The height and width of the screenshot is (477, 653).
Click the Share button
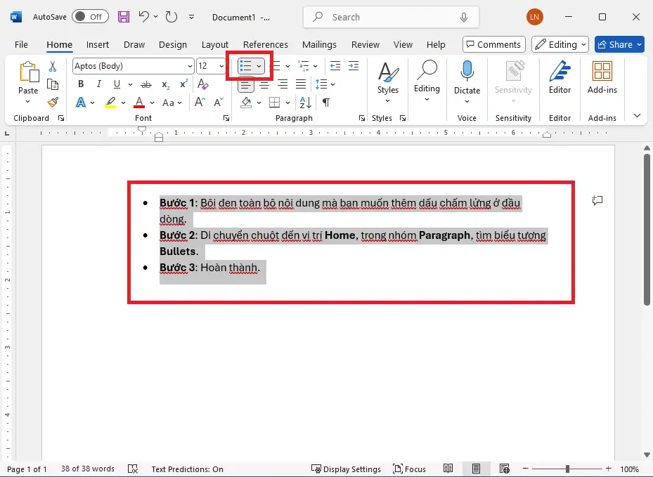(x=619, y=44)
